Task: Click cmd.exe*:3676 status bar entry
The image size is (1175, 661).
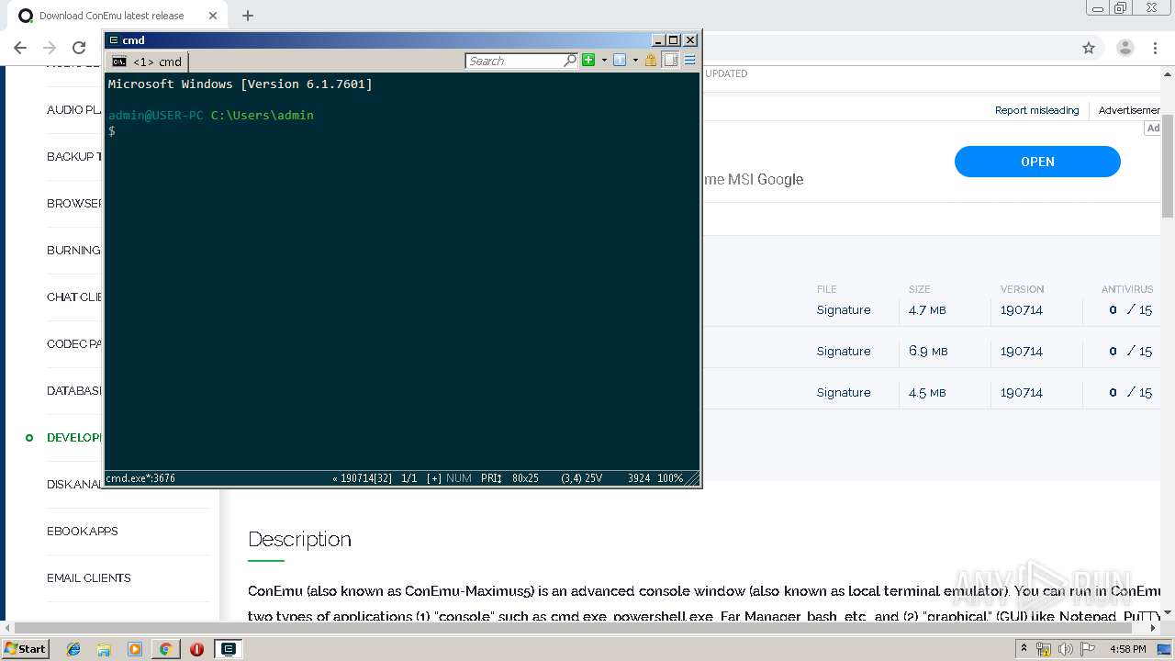Action: [x=141, y=478]
